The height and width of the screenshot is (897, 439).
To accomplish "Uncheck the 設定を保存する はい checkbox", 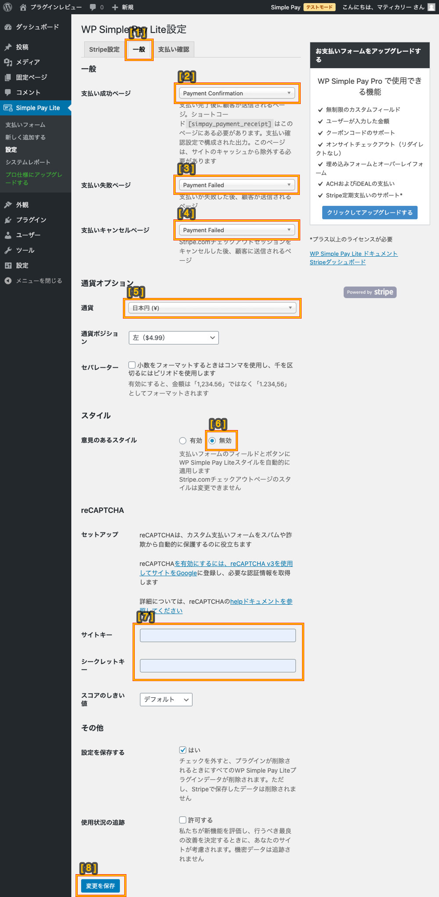I will pos(183,750).
